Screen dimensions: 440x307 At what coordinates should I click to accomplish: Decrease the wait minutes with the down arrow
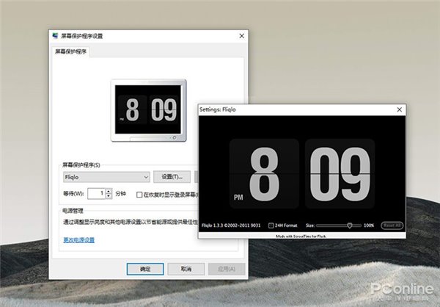[109, 196]
